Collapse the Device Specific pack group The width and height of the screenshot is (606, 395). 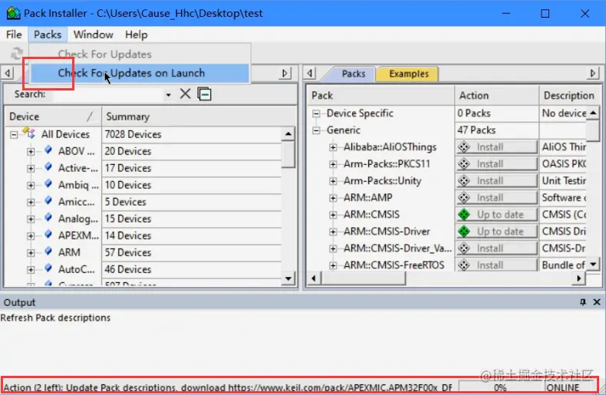pos(316,114)
